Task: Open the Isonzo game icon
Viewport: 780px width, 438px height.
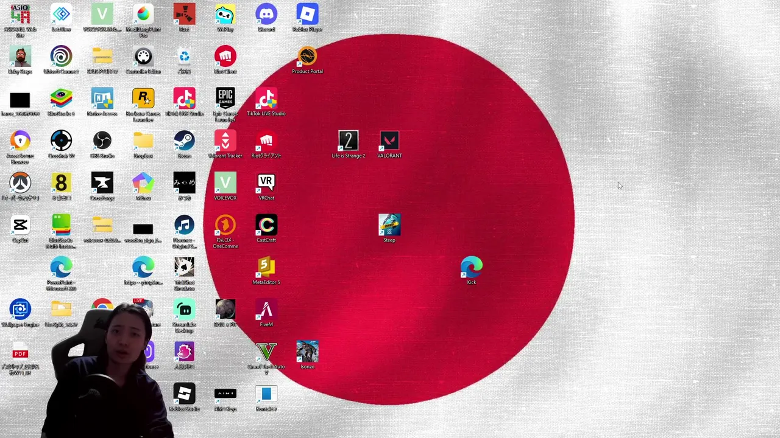Action: pos(307,352)
